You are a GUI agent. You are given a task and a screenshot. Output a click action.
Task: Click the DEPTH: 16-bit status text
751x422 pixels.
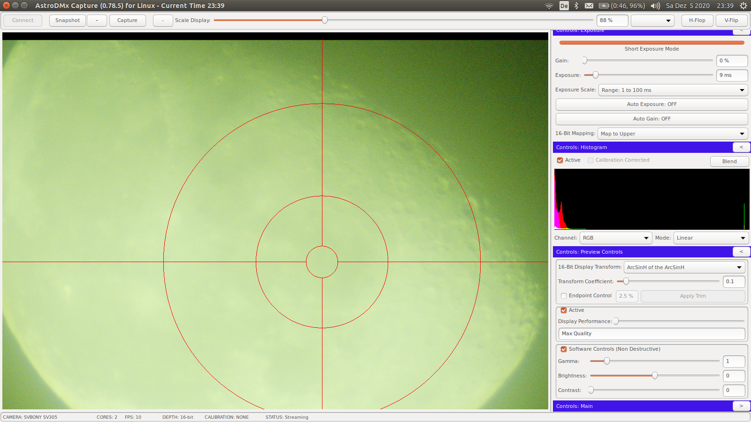point(178,417)
